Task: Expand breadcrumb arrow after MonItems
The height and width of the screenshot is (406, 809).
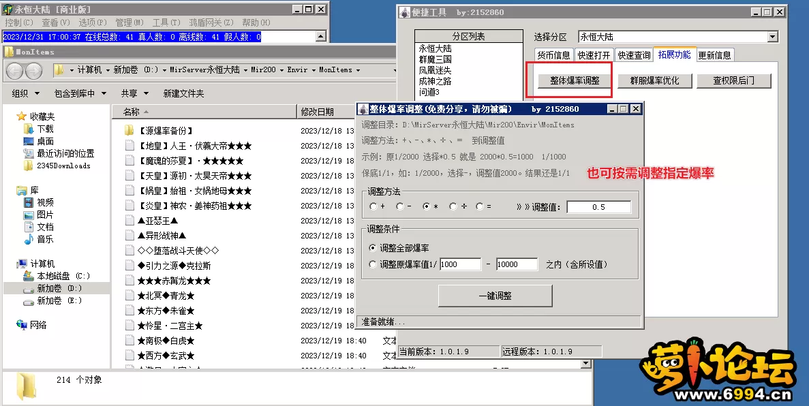Action: [x=358, y=70]
